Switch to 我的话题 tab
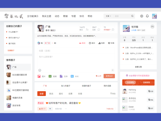The image size is (161, 121). click(107, 86)
